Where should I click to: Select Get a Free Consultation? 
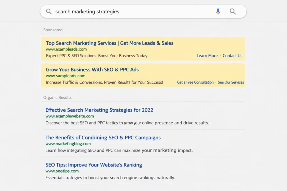point(195,82)
